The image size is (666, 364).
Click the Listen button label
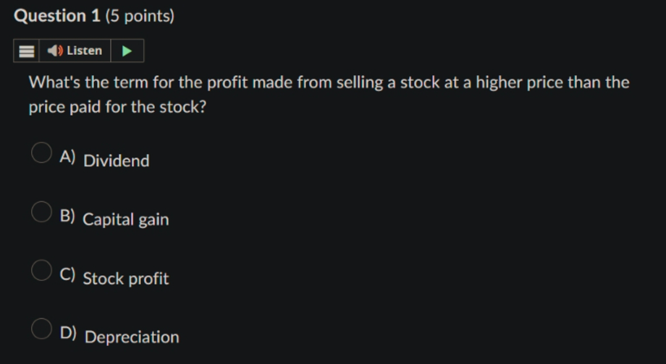coord(84,51)
